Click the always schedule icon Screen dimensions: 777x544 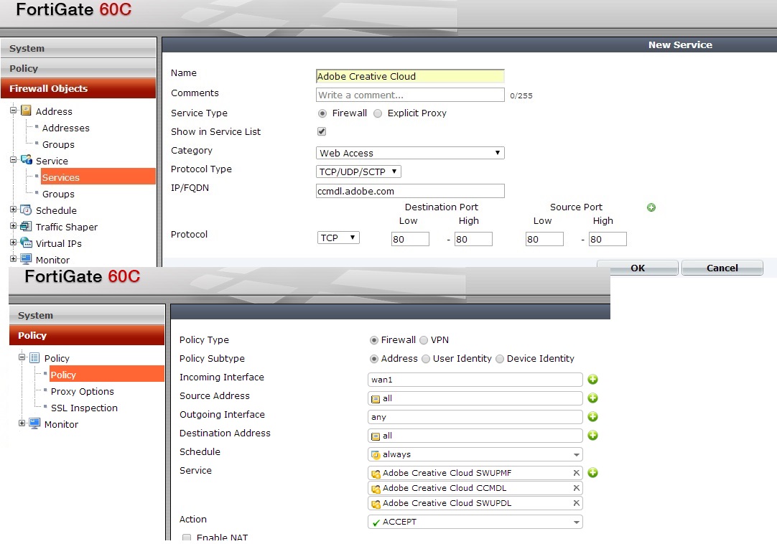point(376,454)
